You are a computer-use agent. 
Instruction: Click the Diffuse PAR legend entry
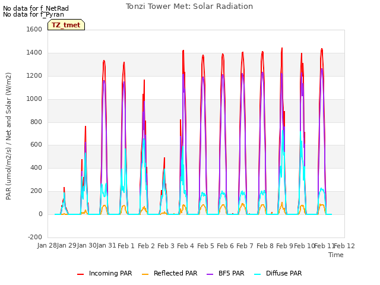(x=278, y=273)
